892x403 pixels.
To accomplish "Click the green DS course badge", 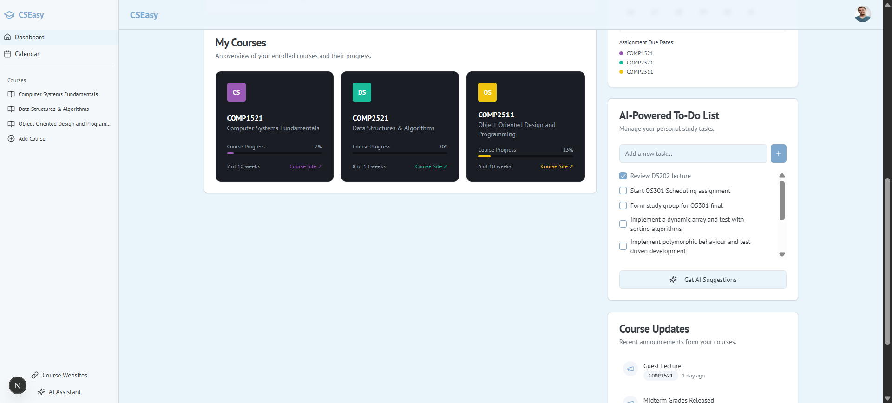I will 362,92.
